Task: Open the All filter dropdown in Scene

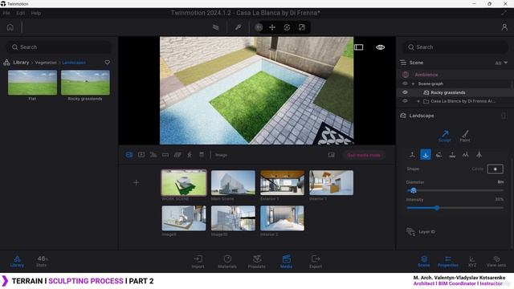Action: point(501,63)
